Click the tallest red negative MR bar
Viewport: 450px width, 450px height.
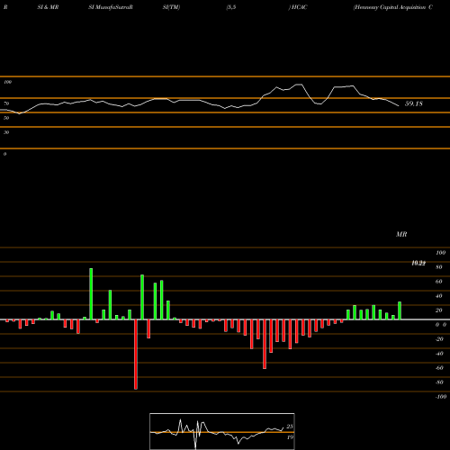136,355
